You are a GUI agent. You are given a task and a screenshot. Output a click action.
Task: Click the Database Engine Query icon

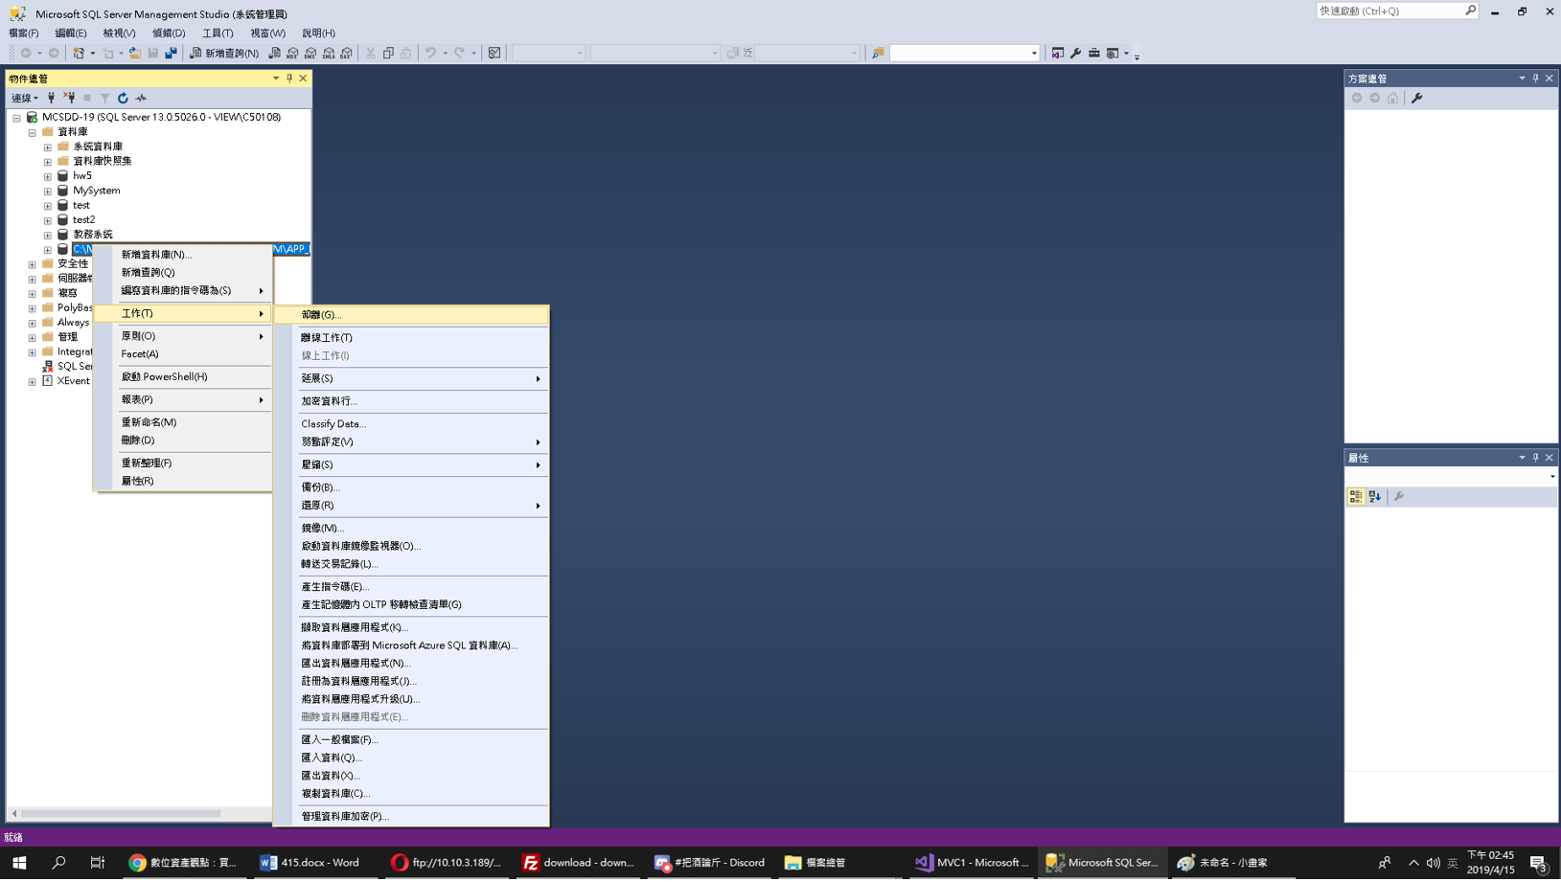275,54
